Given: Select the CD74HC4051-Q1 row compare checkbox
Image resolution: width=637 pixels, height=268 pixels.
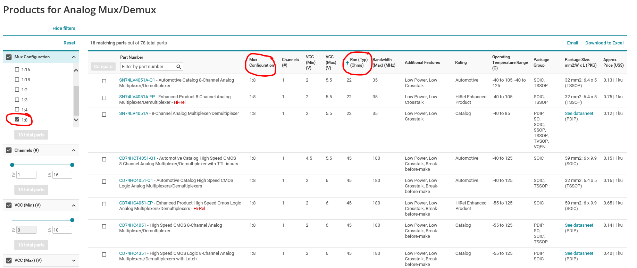Looking at the screenshot, I should click(x=104, y=182).
